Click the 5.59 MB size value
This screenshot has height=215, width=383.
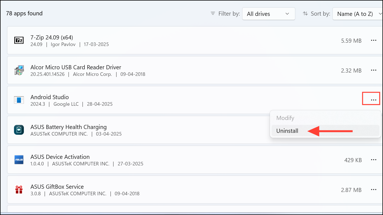[x=351, y=41]
